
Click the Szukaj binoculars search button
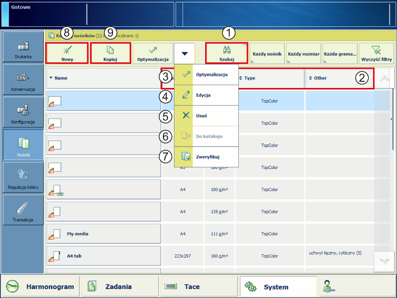[227, 53]
